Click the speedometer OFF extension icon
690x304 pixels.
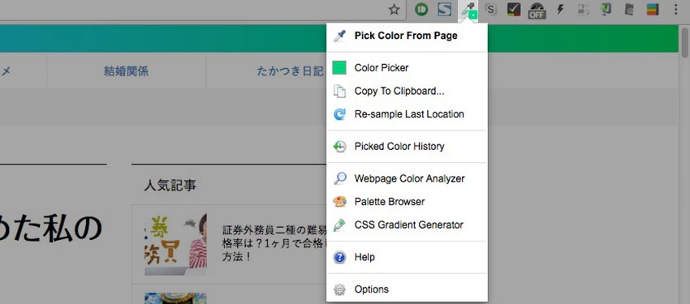[x=537, y=11]
